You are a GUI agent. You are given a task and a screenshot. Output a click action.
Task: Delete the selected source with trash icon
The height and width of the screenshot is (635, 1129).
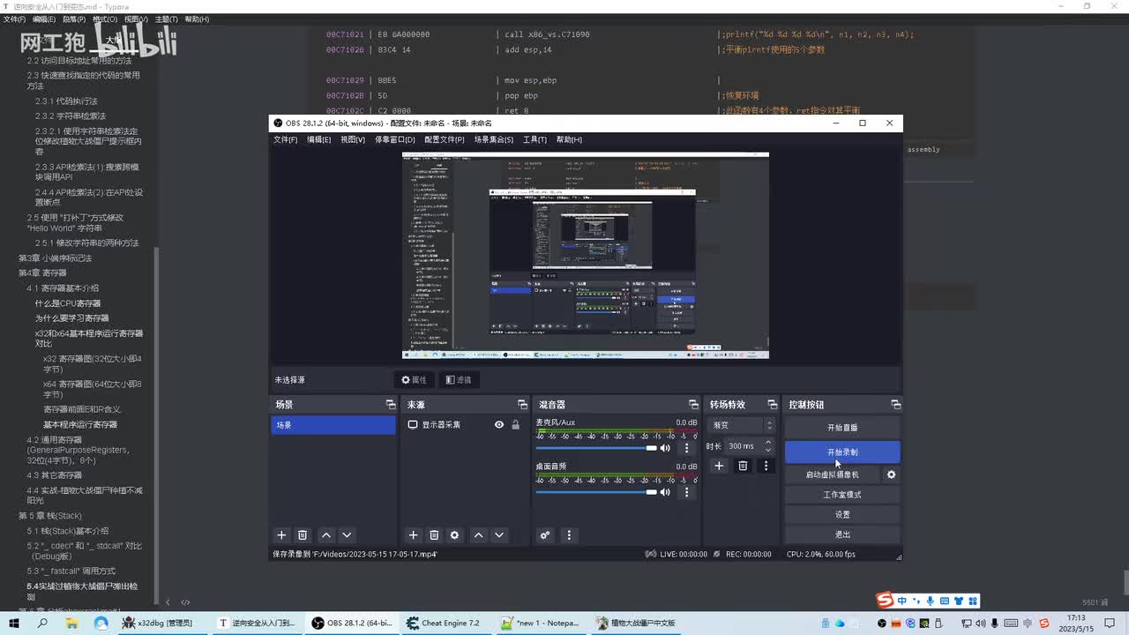[434, 535]
